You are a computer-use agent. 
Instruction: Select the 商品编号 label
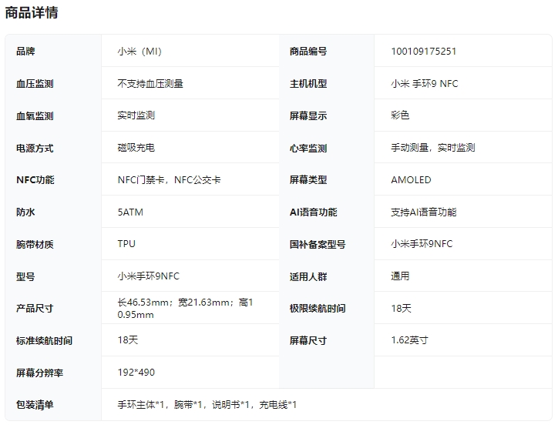[x=308, y=52]
